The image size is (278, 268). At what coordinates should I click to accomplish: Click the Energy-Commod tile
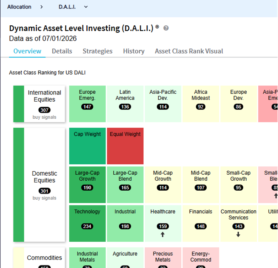(x=201, y=258)
